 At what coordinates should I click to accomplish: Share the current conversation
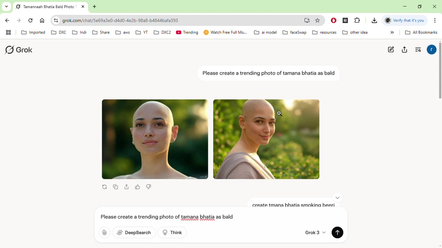point(404,49)
